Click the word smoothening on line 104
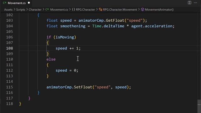This screenshot has height=113, width=201. [73, 26]
